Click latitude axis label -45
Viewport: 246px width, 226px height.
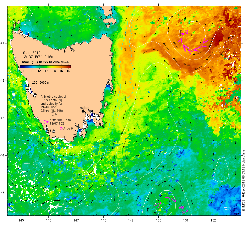tap(2, 193)
